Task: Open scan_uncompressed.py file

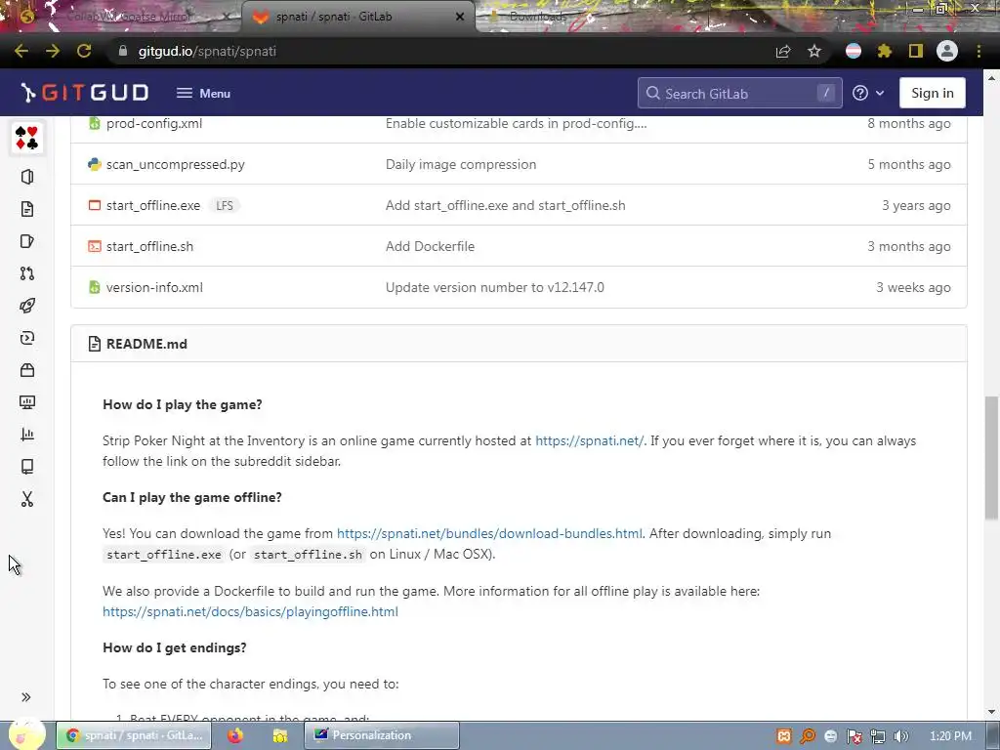Action: pos(176,164)
